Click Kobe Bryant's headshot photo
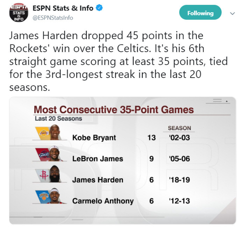The height and width of the screenshot is (228, 242). click(x=55, y=132)
